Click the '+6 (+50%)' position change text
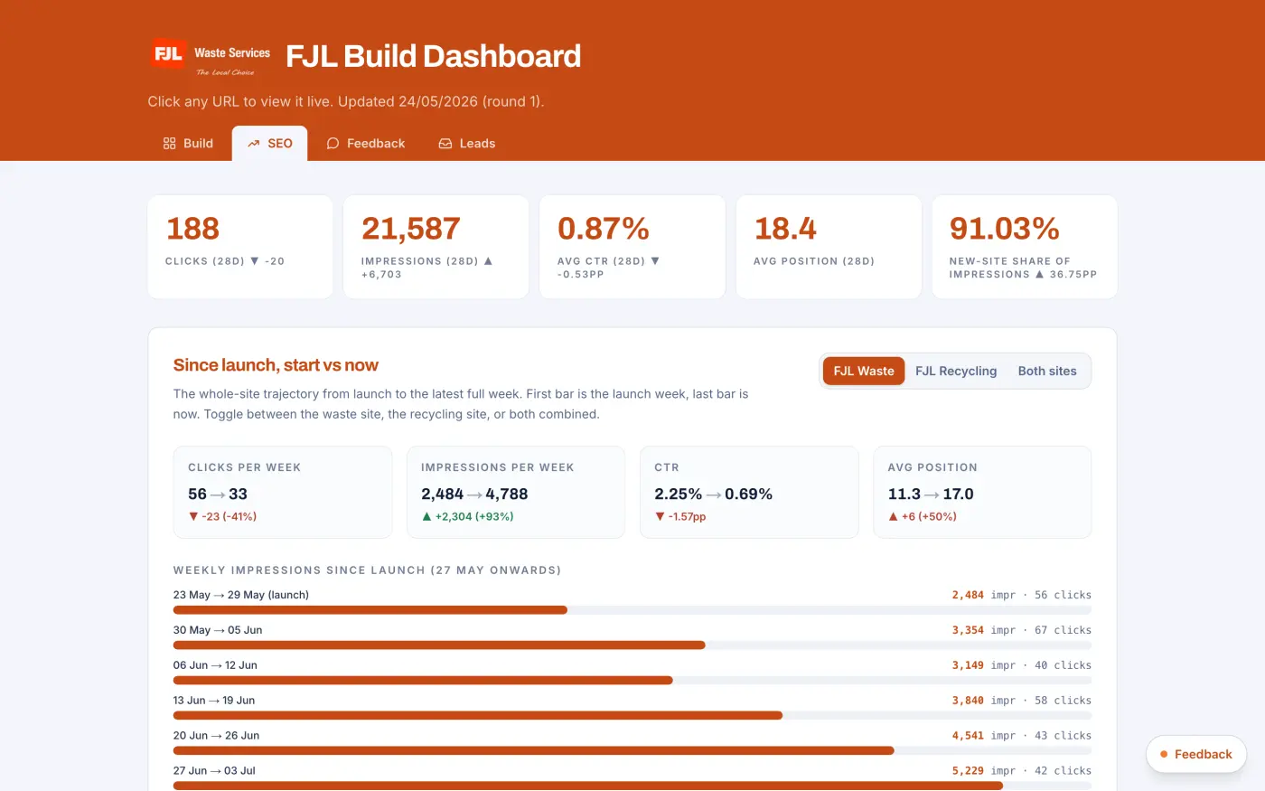 pos(923,517)
